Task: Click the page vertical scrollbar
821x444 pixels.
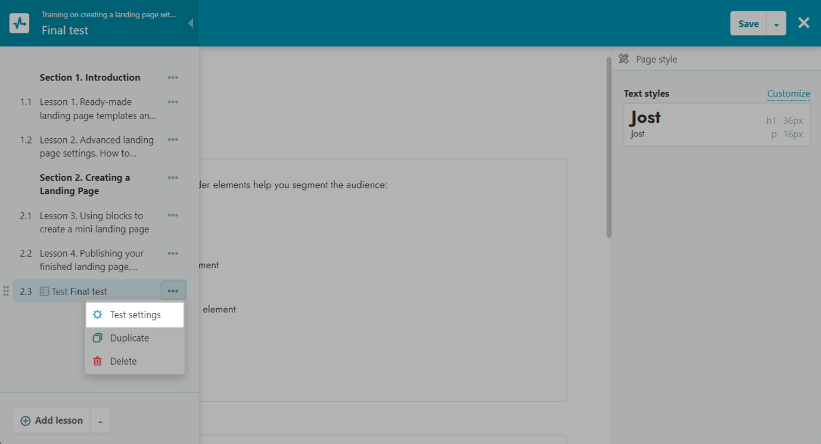Action: [x=609, y=147]
